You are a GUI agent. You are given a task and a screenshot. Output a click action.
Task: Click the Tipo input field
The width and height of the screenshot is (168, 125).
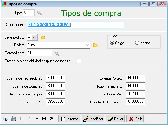tap(29, 13)
